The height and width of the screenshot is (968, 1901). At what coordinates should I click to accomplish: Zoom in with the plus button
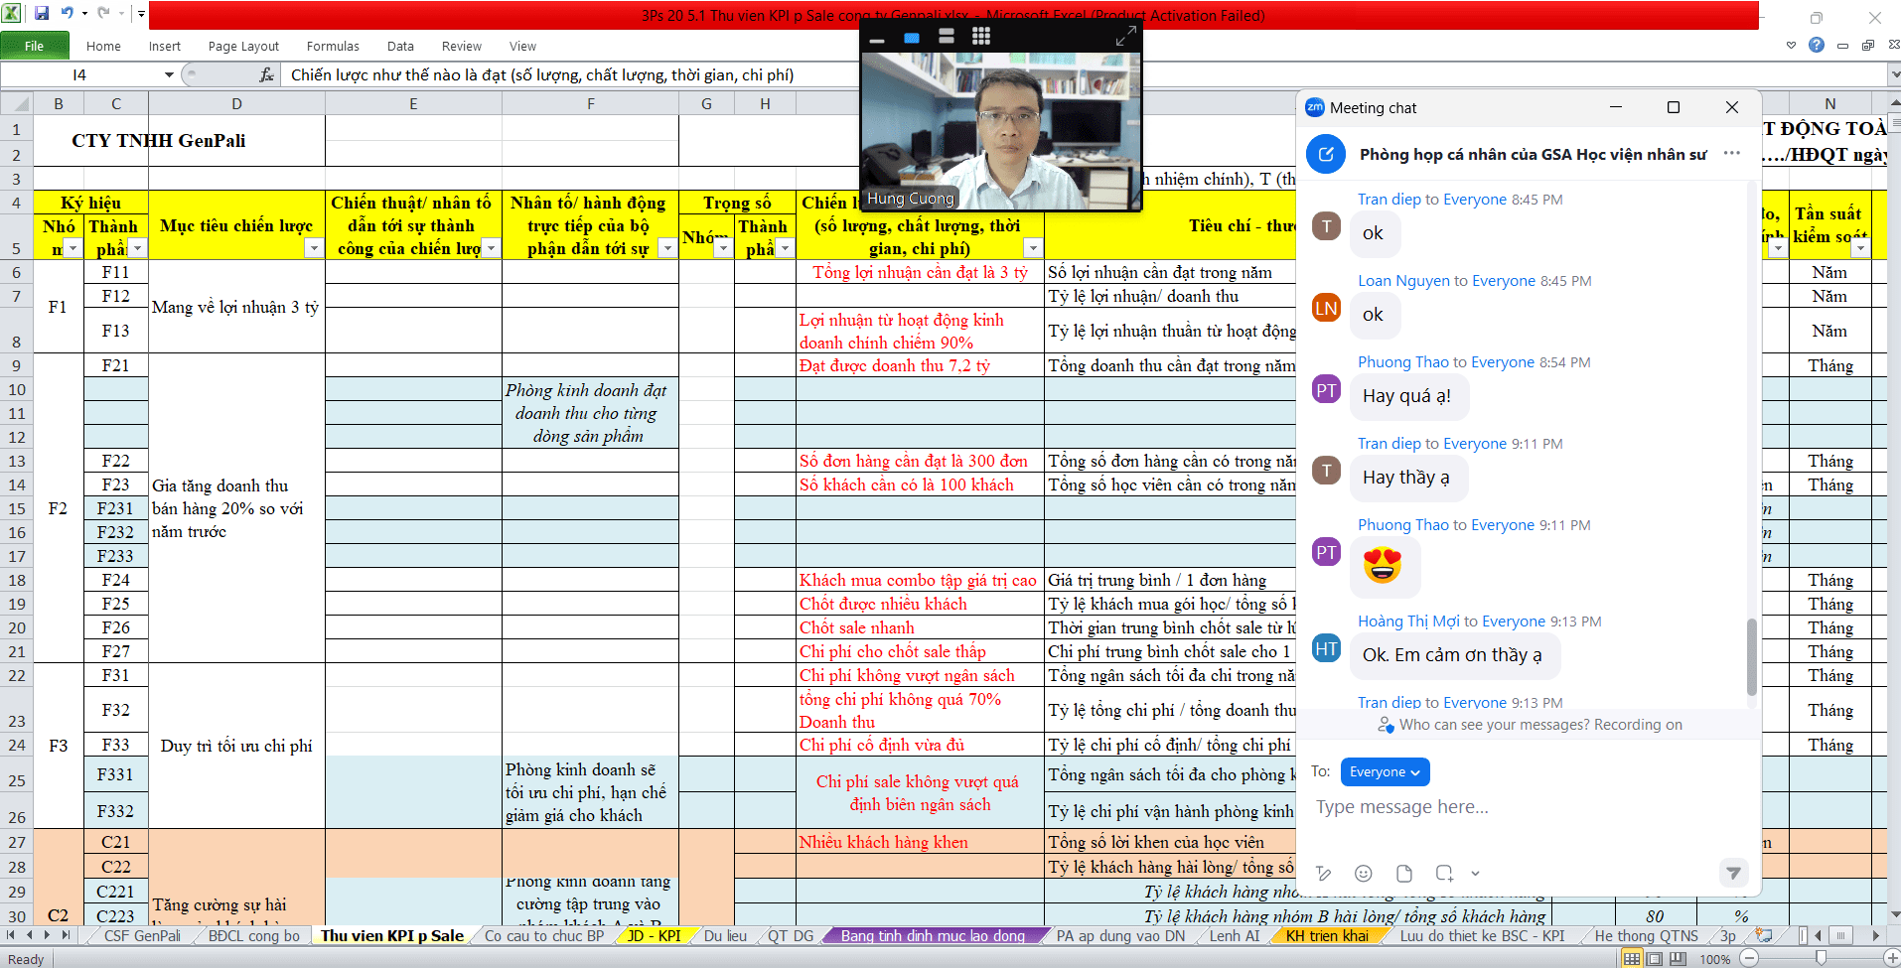click(1890, 959)
